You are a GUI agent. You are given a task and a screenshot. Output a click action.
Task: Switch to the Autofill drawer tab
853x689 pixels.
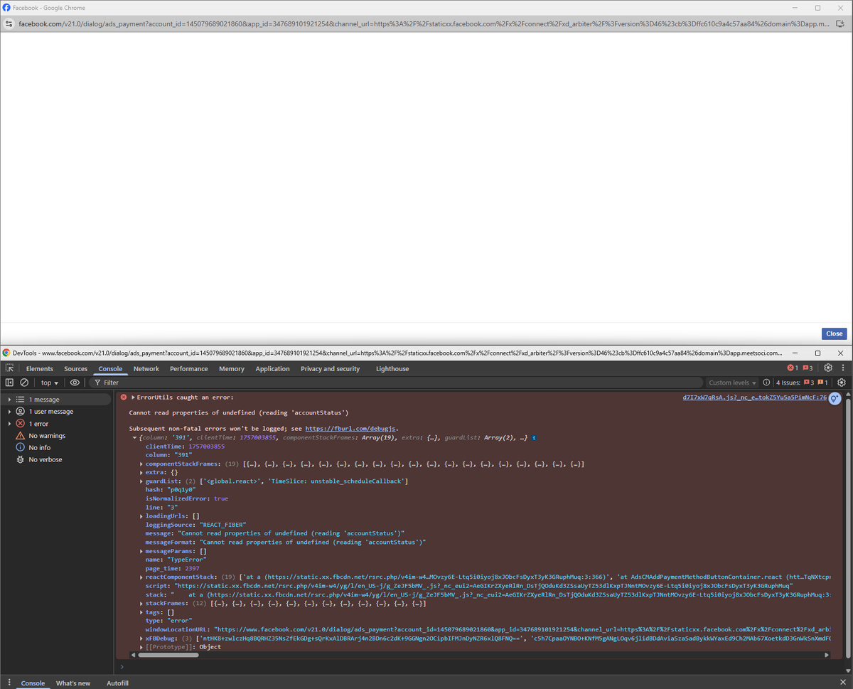pos(117,683)
